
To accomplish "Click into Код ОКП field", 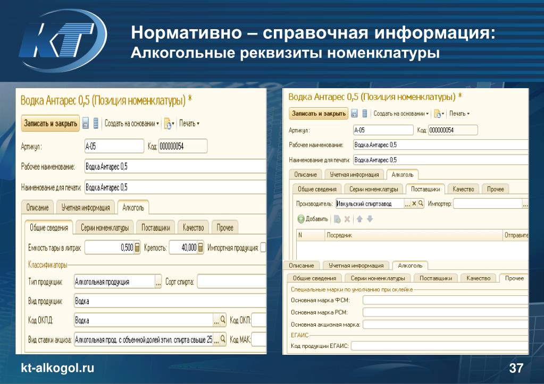I will click(x=258, y=320).
